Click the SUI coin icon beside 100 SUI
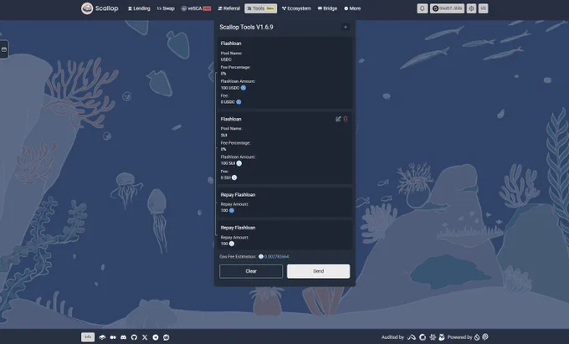Image resolution: width=569 pixels, height=344 pixels. pos(239,163)
